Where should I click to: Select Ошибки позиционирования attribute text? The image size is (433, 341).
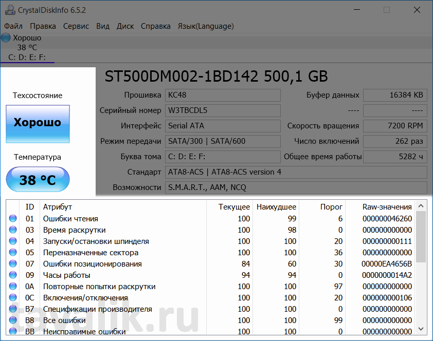92,264
